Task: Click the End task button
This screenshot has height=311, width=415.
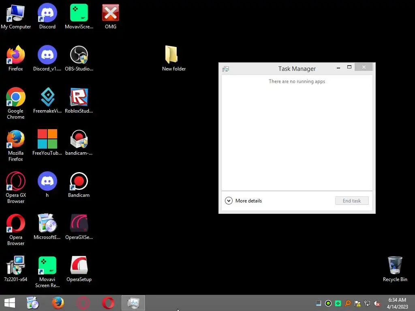Action: [352, 201]
